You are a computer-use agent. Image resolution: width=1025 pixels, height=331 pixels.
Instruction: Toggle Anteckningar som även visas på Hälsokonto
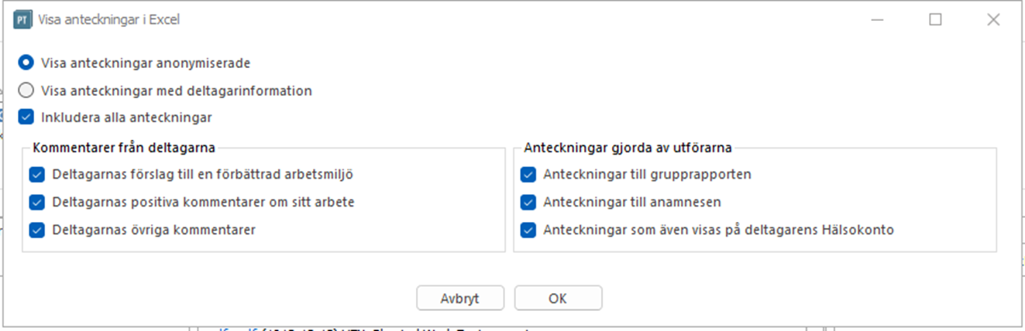pos(528,230)
